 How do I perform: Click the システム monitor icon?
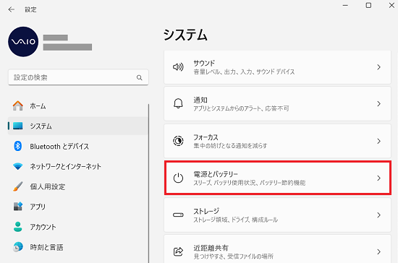[x=18, y=126]
